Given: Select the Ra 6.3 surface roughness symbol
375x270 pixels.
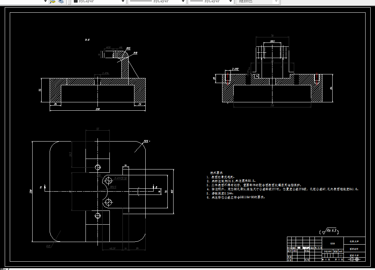Looking at the screenshot, I should pyautogui.click(x=329, y=231).
